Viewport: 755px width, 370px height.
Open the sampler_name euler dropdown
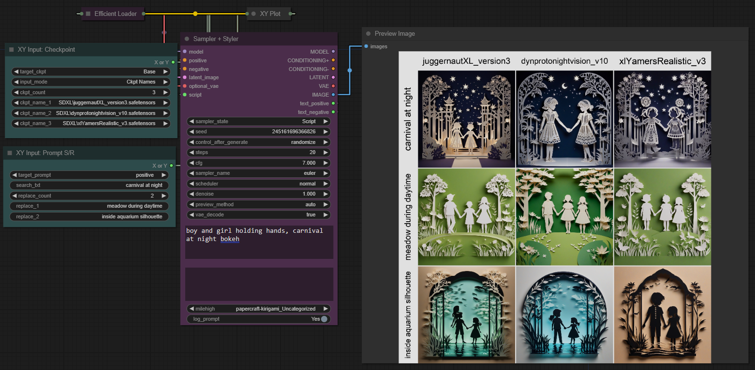[x=259, y=173]
